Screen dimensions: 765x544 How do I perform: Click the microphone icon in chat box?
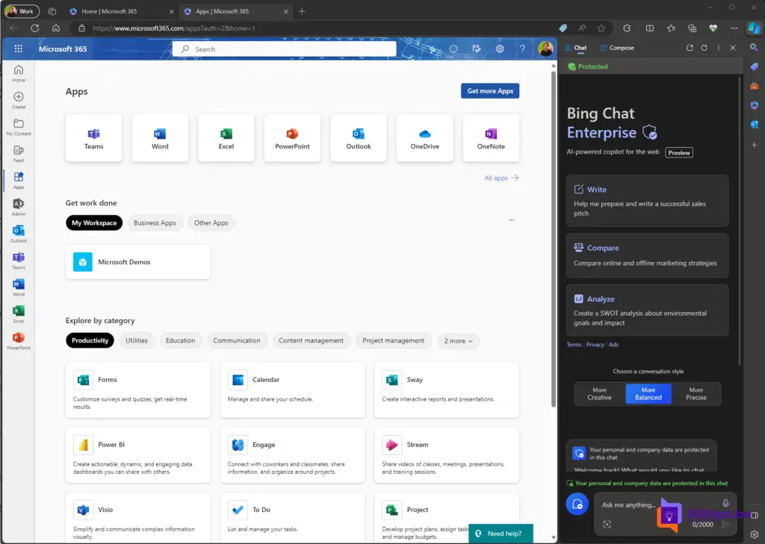point(725,504)
